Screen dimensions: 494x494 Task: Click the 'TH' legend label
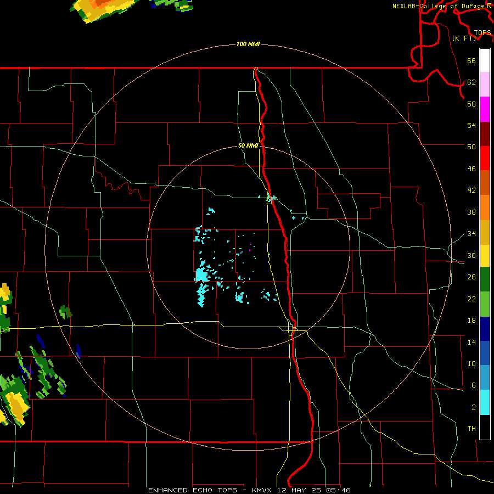coord(471,429)
